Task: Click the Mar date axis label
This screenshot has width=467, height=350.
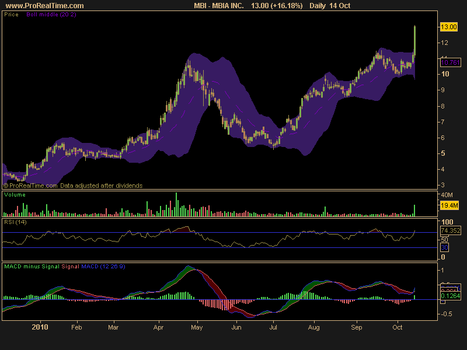Action: pyautogui.click(x=113, y=327)
